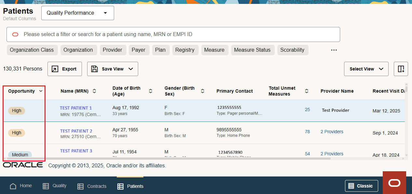
Task: Go to the Home tab
Action: pos(21,186)
